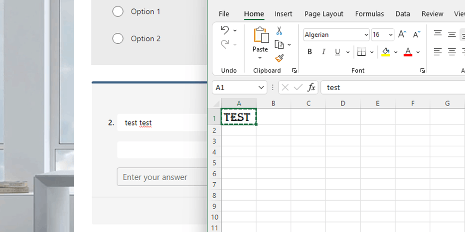This screenshot has height=232, width=465.
Task: Increase font size with large A
Action: [x=402, y=34]
